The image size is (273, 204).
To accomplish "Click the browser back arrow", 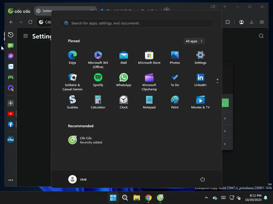I will click(x=11, y=22).
